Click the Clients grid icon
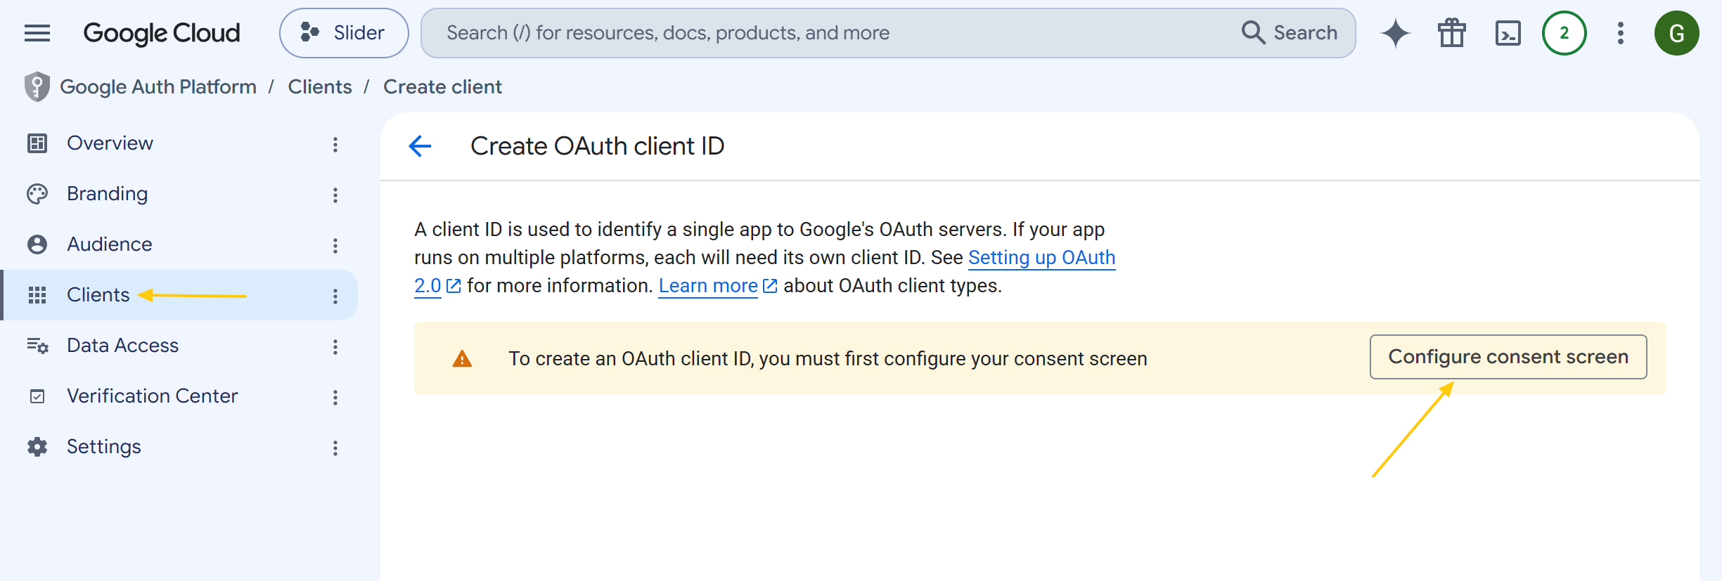 point(37,295)
